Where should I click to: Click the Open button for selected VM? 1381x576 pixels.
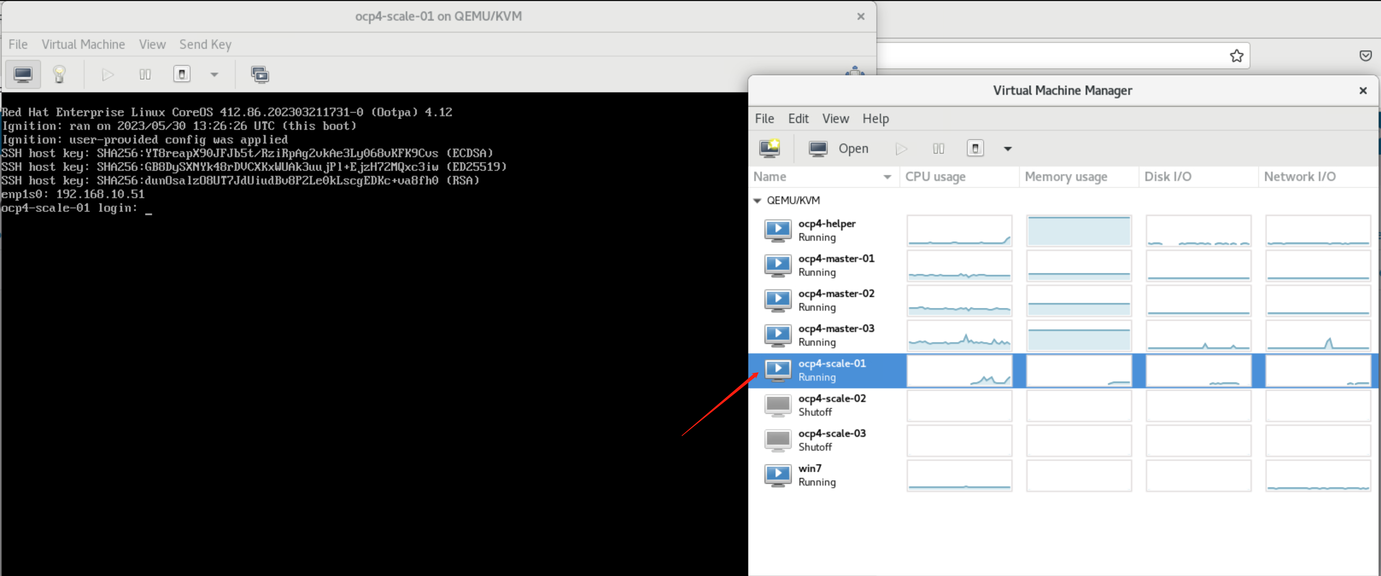[839, 148]
